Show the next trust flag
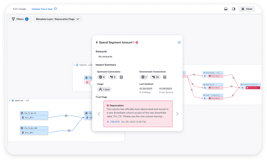Screen dimensions: 267x161 177,114
